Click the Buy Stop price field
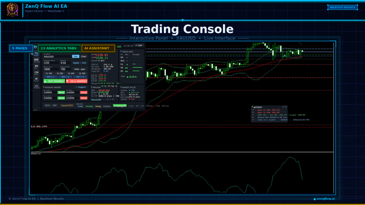The height and width of the screenshot is (205, 365). pyautogui.click(x=50, y=93)
